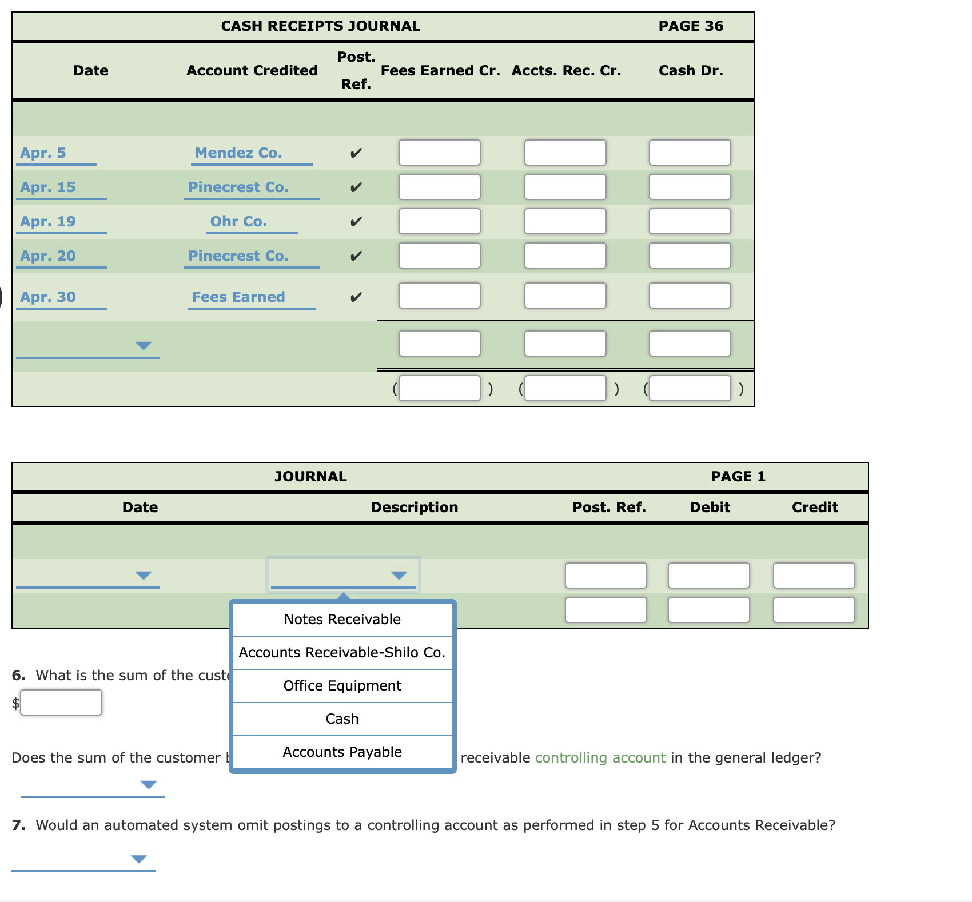972x902 pixels.
Task: Click the checkmark on the Ohr Co. row
Action: click(x=356, y=221)
